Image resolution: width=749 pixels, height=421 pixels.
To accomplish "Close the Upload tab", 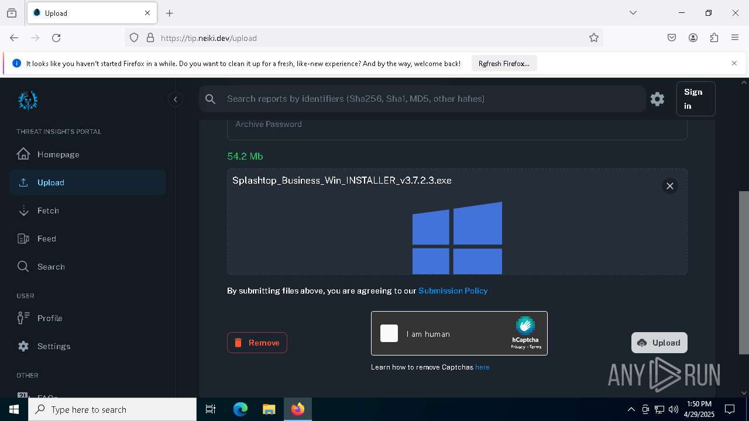I will (x=147, y=13).
